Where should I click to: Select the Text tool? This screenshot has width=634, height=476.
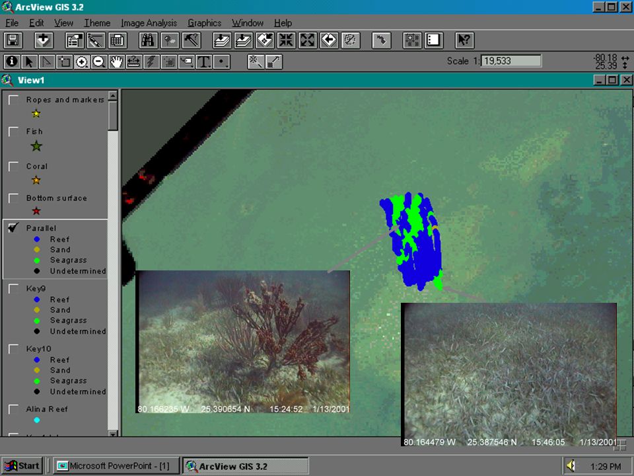pyautogui.click(x=204, y=61)
